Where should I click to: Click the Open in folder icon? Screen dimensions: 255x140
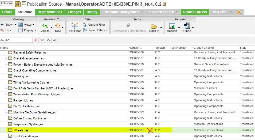[x=154, y=26]
